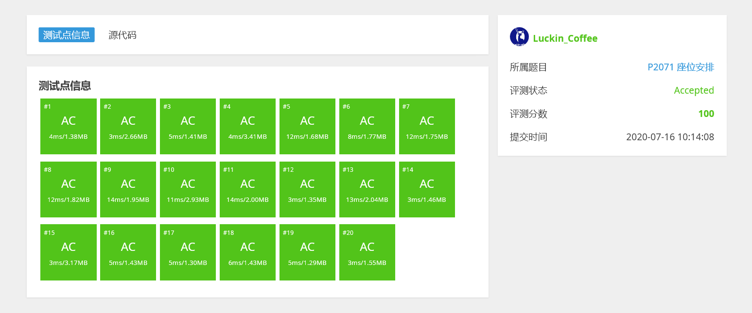
Task: Click the 评测分数 label
Action: (528, 114)
